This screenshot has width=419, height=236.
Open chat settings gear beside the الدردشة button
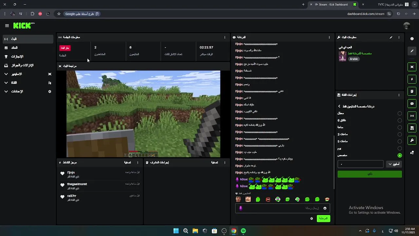312,219
